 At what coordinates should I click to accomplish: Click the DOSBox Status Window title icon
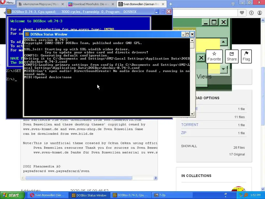[27, 34]
